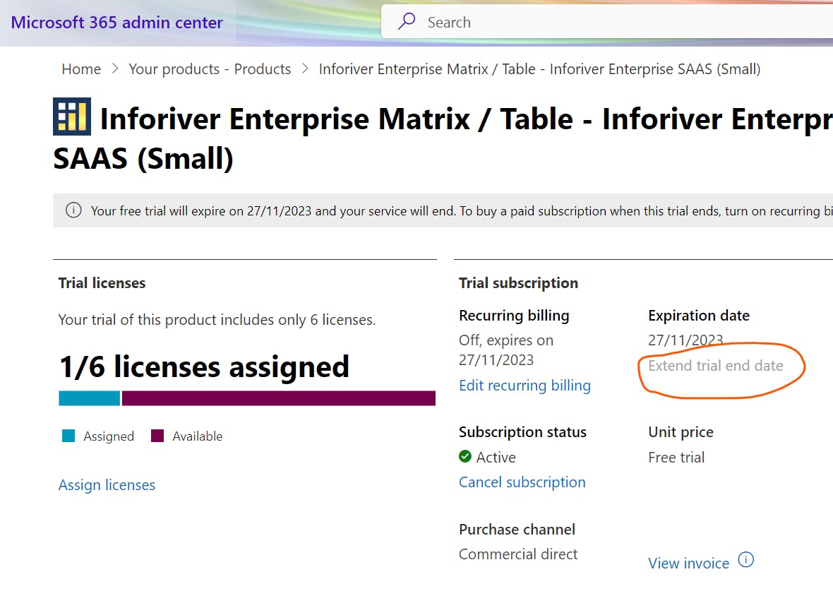This screenshot has width=833, height=596.
Task: Click the search magnifier icon
Action: tap(407, 22)
